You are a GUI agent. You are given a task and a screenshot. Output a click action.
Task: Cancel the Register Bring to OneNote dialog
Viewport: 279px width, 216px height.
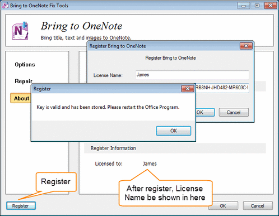point(234,113)
